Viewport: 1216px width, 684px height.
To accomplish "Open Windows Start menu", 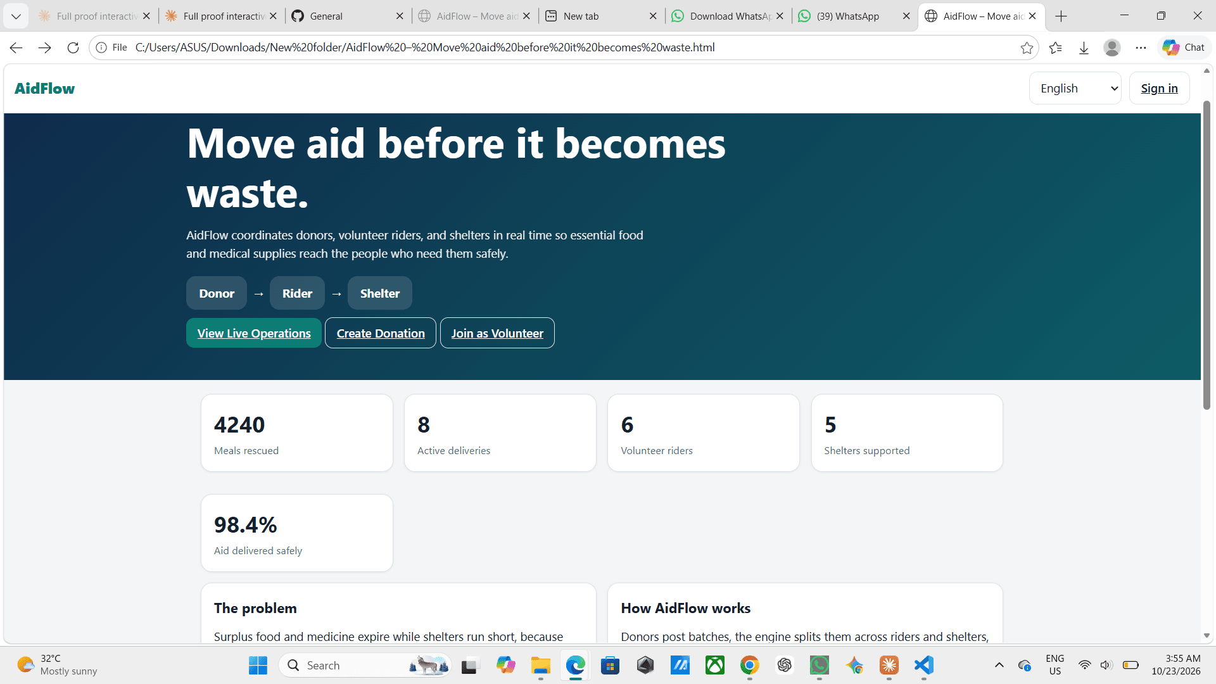I will (258, 666).
